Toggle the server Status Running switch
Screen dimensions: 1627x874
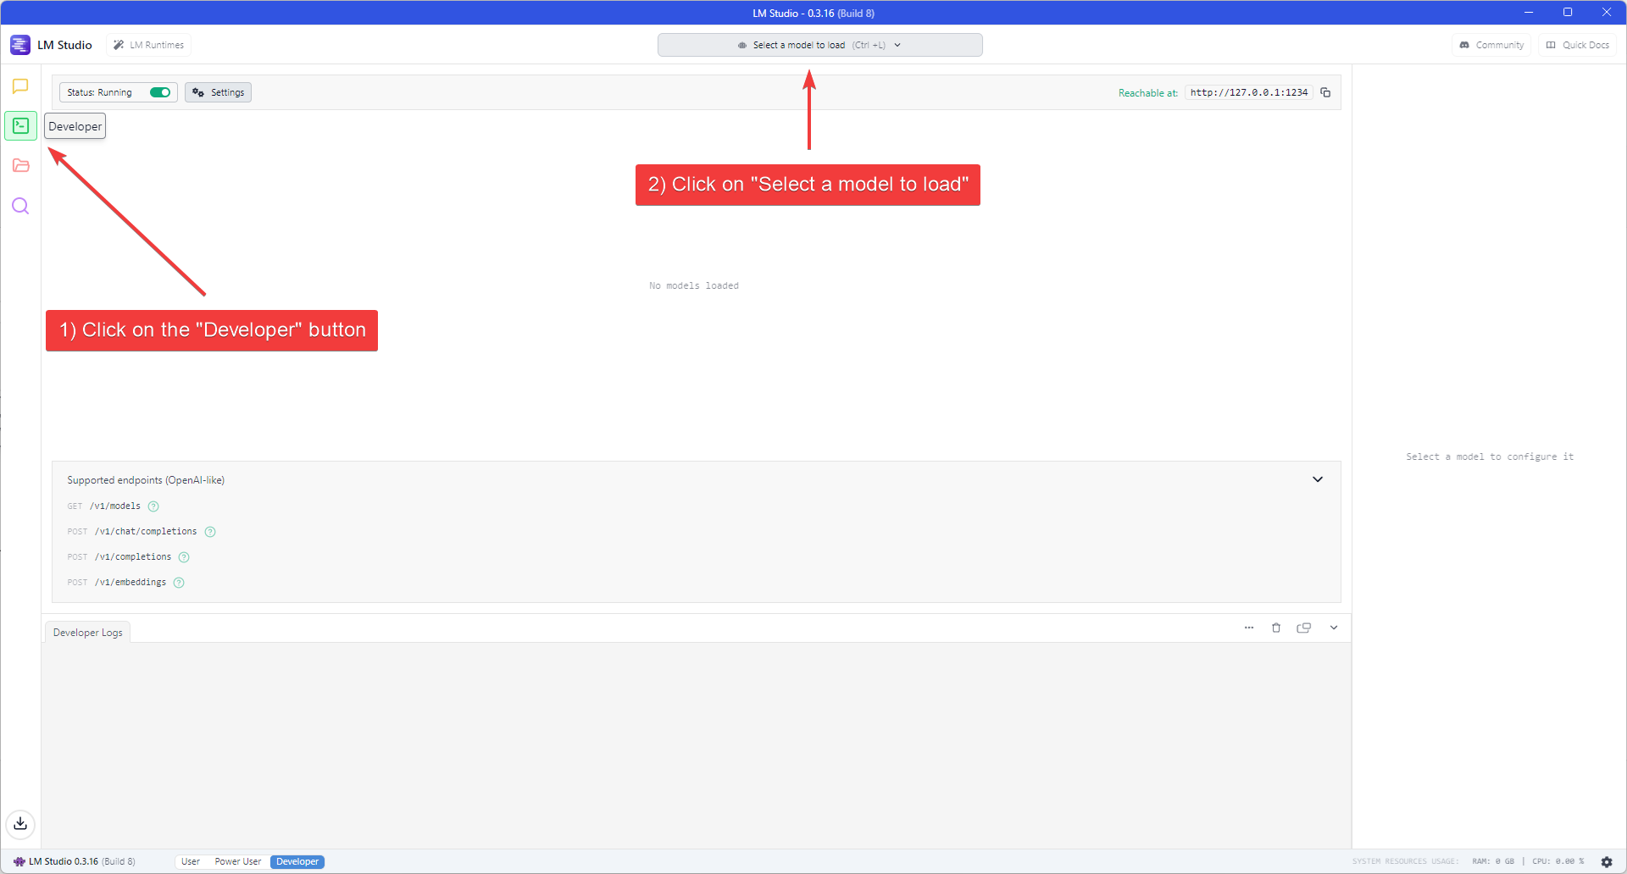click(x=160, y=92)
